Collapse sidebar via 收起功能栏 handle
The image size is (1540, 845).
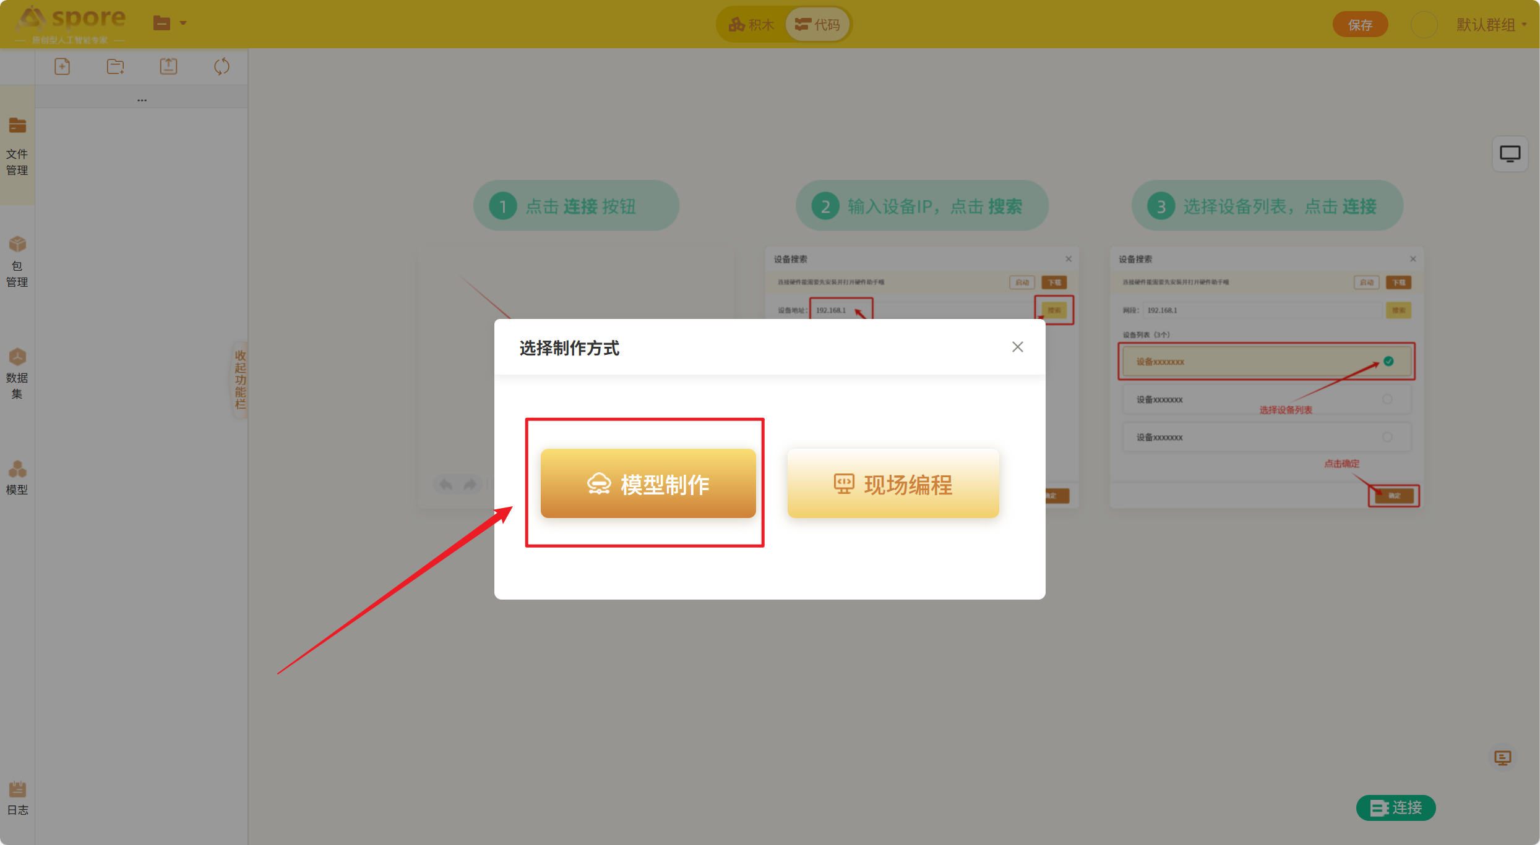(x=240, y=380)
